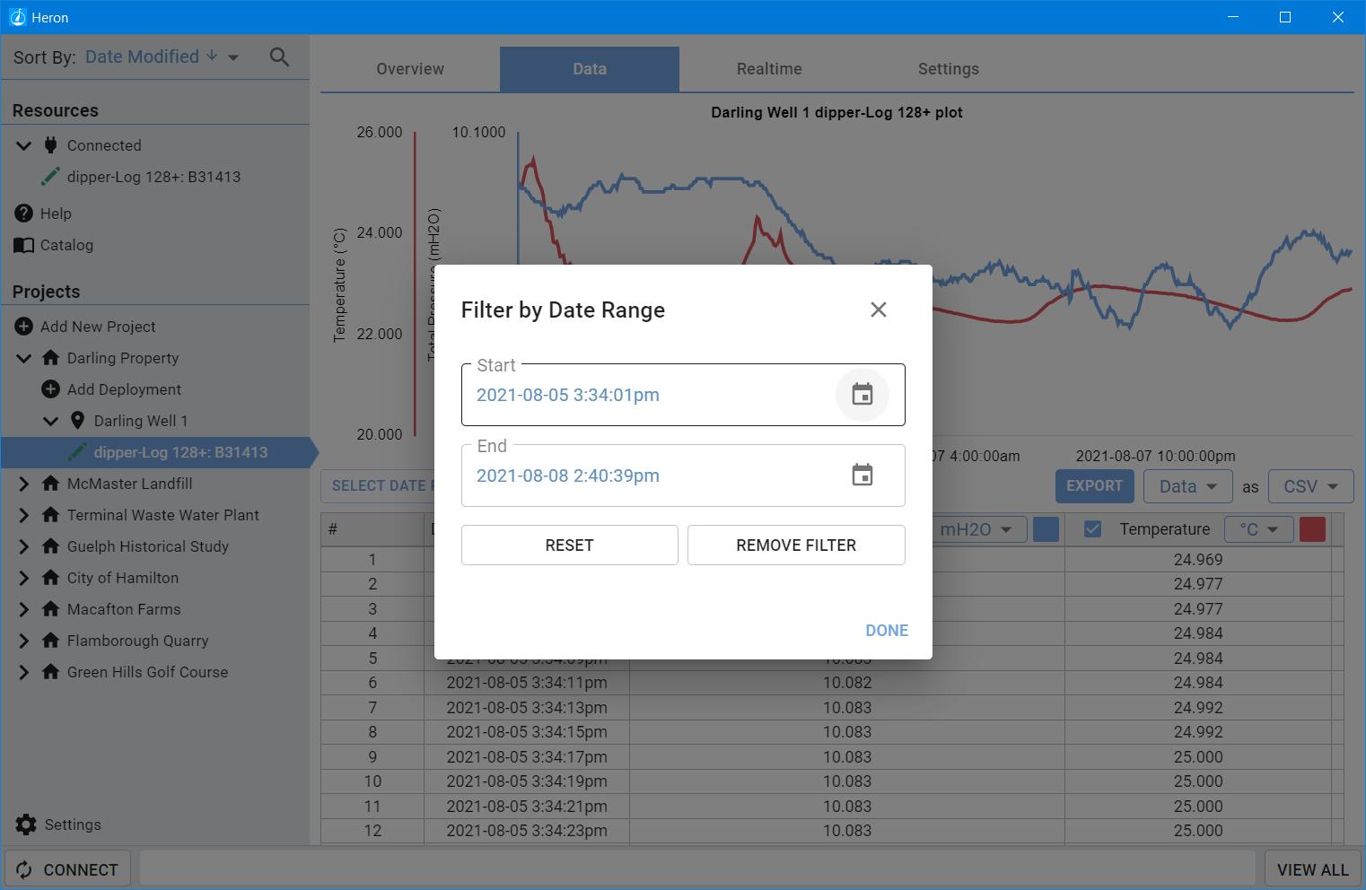Open the red Temperature color swatch
This screenshot has width=1366, height=890.
coord(1312,529)
